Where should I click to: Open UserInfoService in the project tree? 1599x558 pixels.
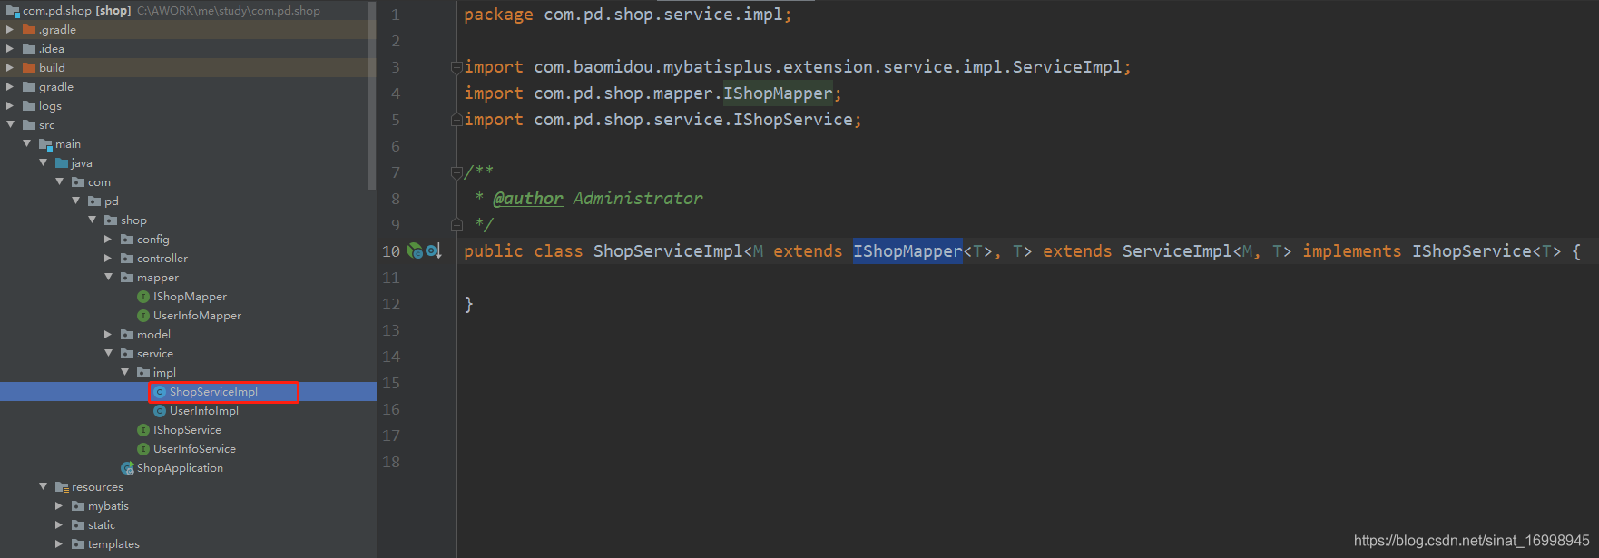click(x=194, y=448)
